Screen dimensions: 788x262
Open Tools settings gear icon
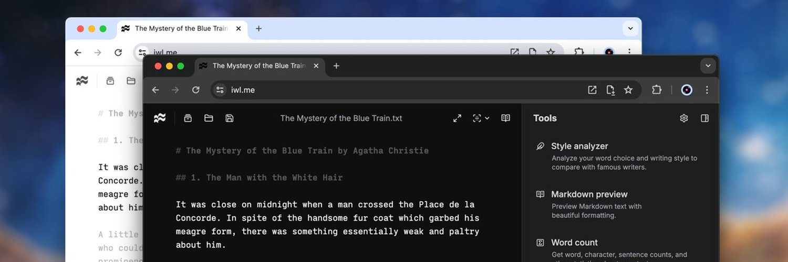click(x=683, y=118)
